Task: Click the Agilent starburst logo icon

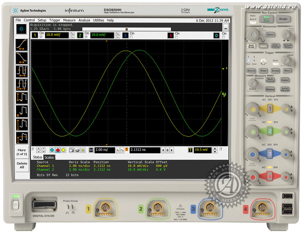Action: tap(21, 29)
